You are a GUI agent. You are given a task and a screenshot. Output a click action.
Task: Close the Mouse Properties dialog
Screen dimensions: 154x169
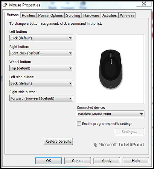click(144, 3)
